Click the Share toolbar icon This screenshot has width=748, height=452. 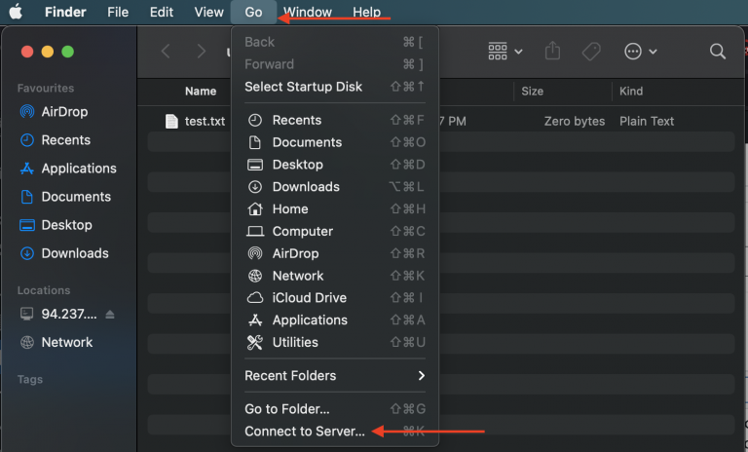click(554, 52)
